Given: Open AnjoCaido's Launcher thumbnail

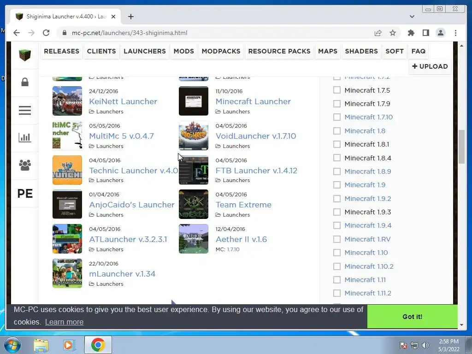Looking at the screenshot, I should [67, 204].
